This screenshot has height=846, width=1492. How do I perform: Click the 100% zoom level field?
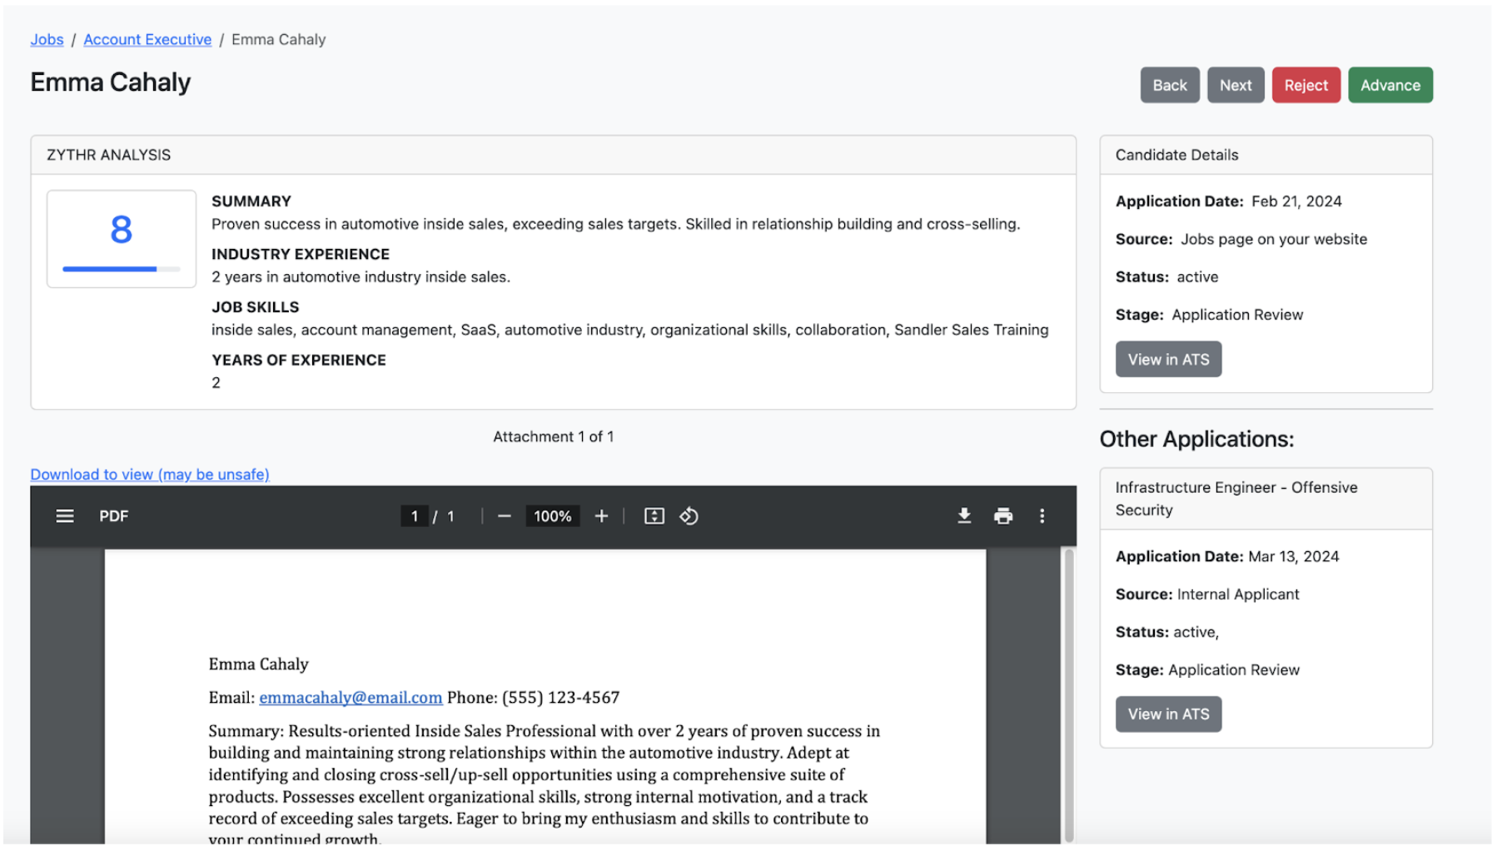point(553,516)
